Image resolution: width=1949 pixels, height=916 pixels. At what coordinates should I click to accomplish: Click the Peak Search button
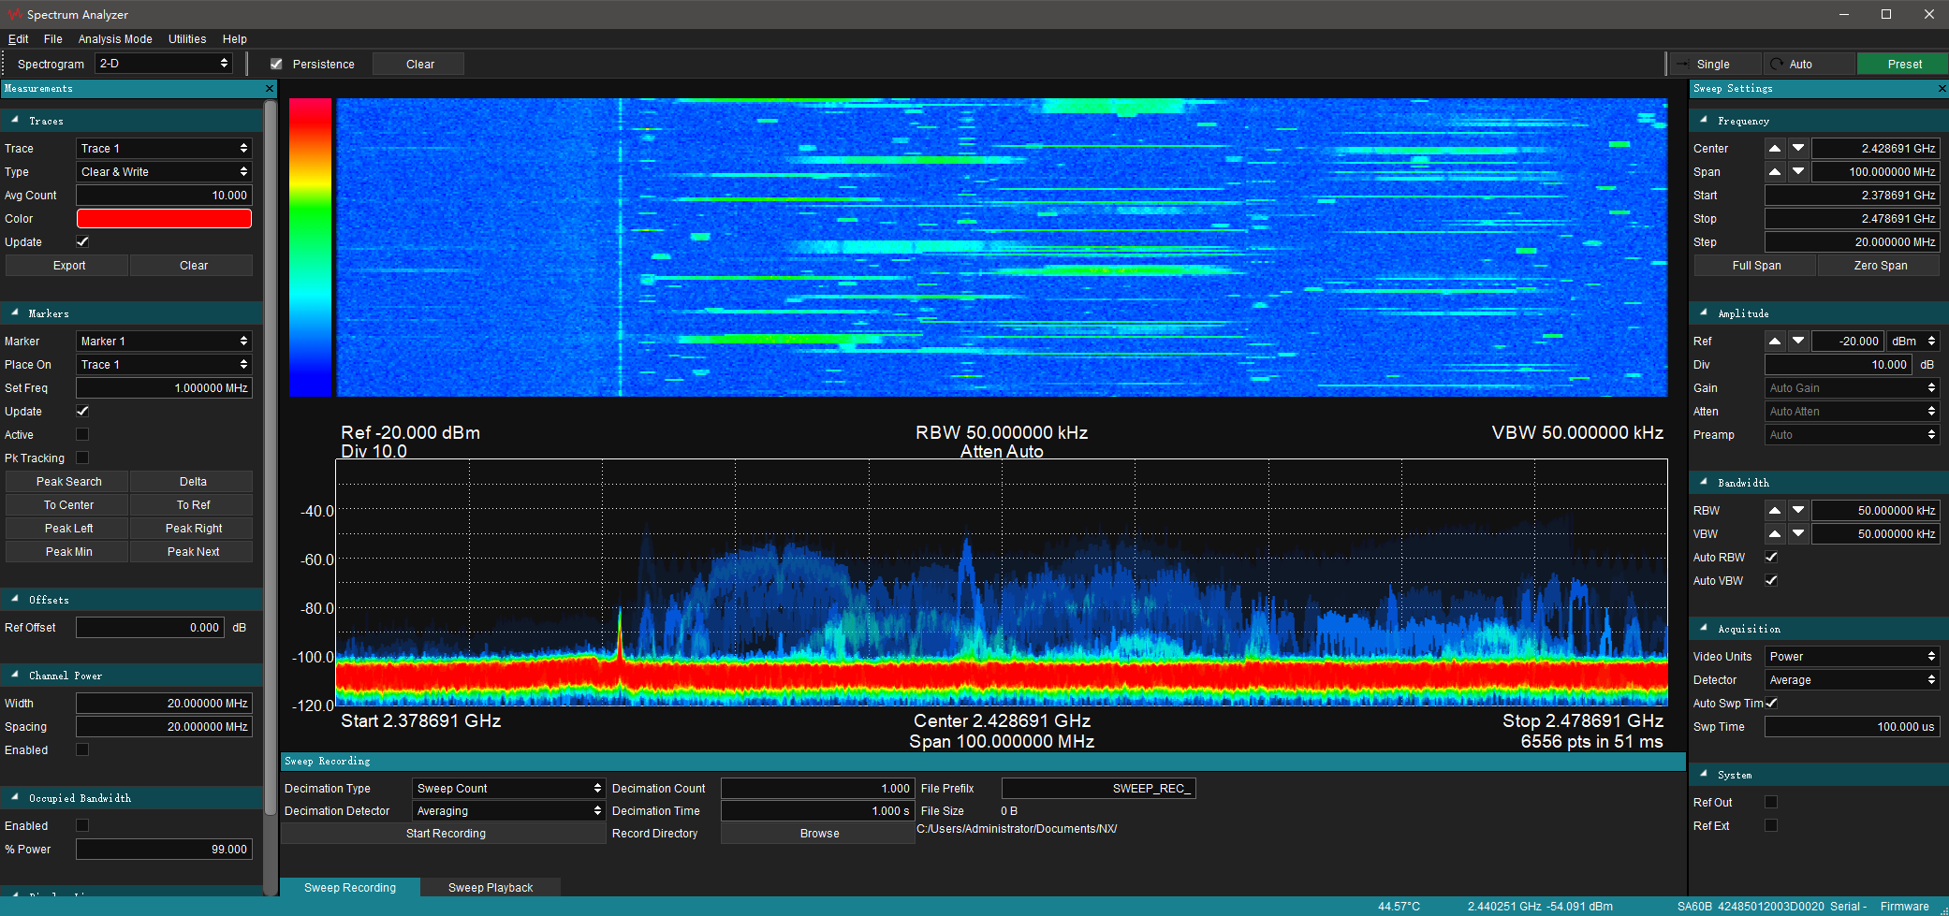[68, 482]
